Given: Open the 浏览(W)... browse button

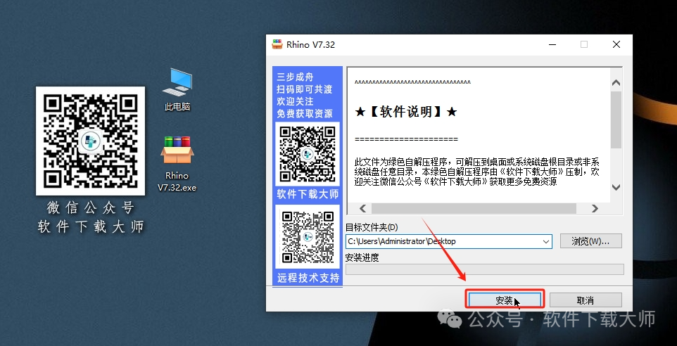Looking at the screenshot, I should [x=590, y=241].
